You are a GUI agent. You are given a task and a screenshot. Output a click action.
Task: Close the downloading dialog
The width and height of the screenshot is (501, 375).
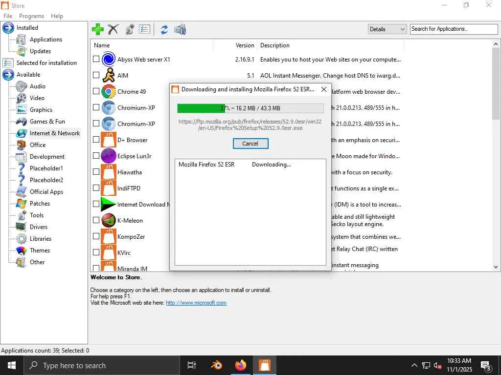324,89
